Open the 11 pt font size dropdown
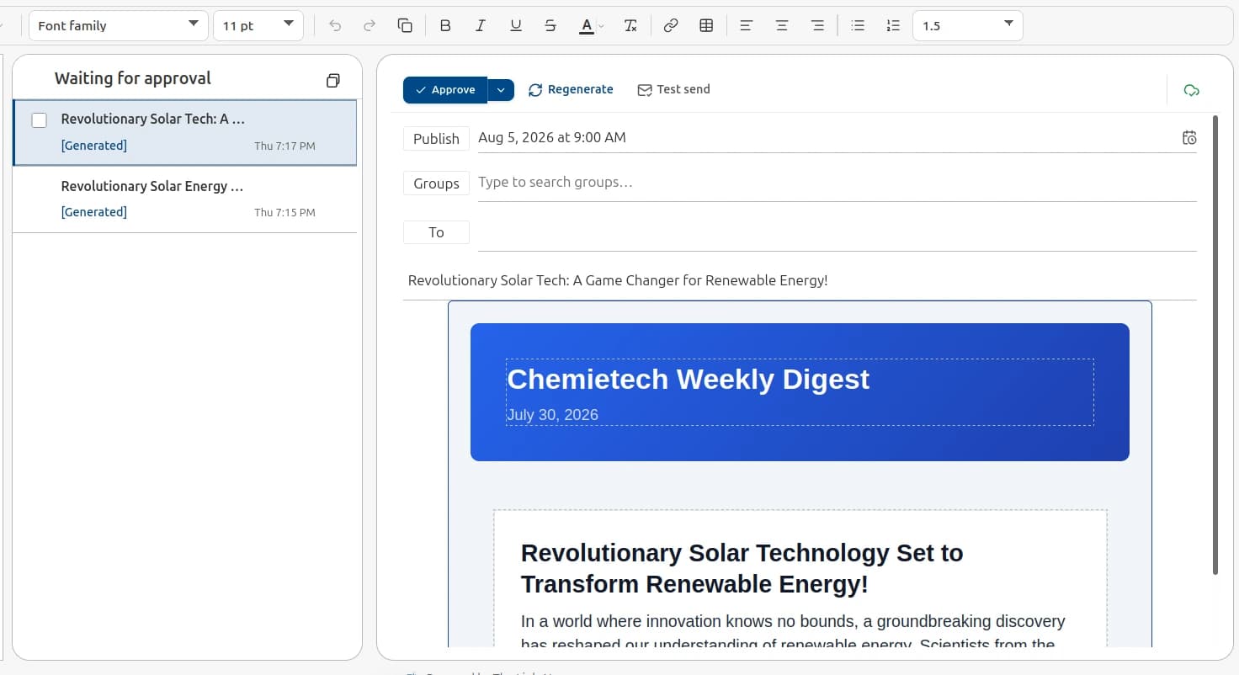 pyautogui.click(x=258, y=25)
